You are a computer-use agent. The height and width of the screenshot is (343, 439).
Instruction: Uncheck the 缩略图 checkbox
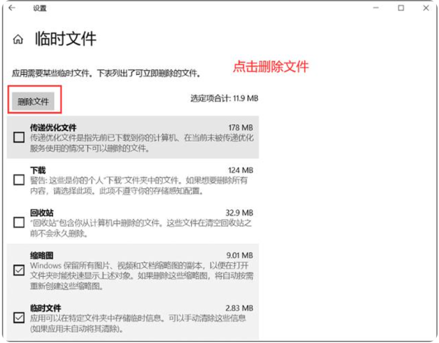(x=19, y=270)
